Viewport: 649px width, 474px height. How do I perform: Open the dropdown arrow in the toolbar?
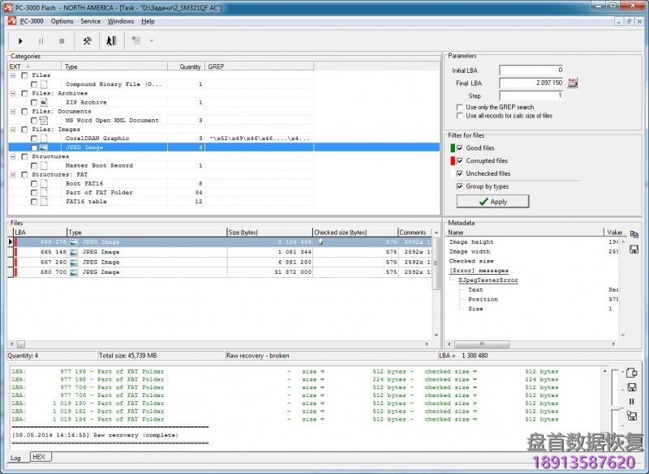tap(151, 41)
